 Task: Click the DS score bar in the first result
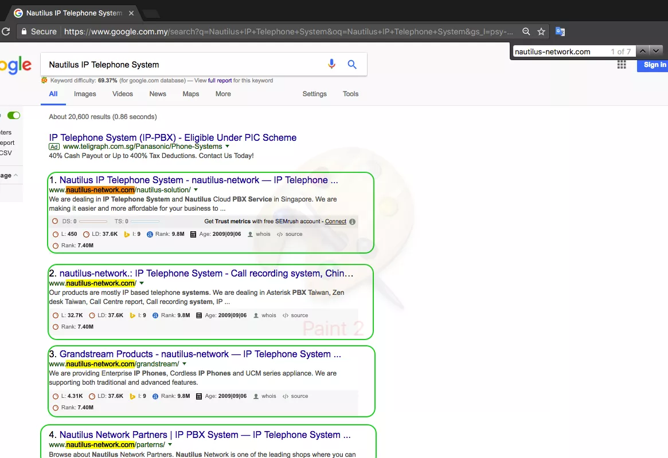[93, 222]
